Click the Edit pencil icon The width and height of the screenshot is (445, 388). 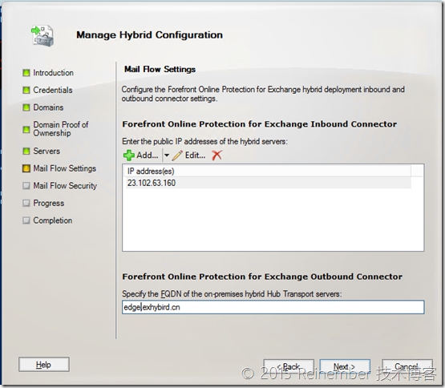click(x=177, y=156)
